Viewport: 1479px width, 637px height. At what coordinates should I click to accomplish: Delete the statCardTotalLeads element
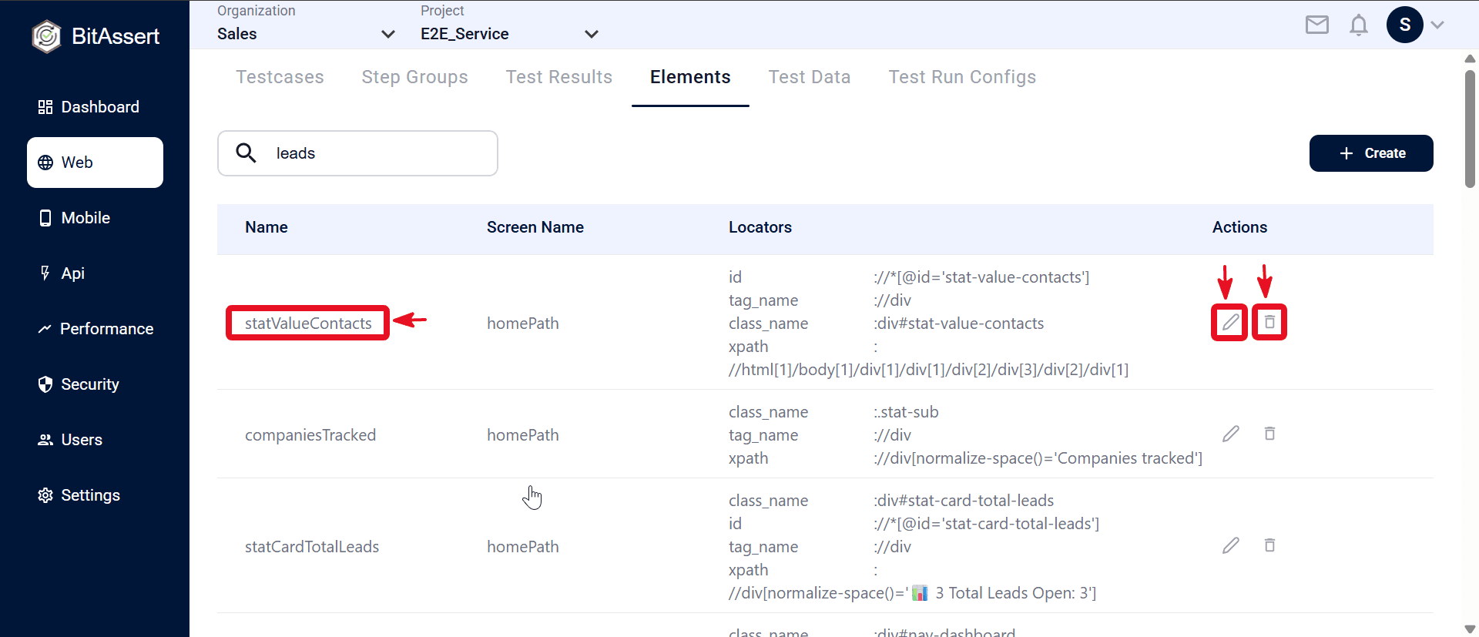(1269, 545)
